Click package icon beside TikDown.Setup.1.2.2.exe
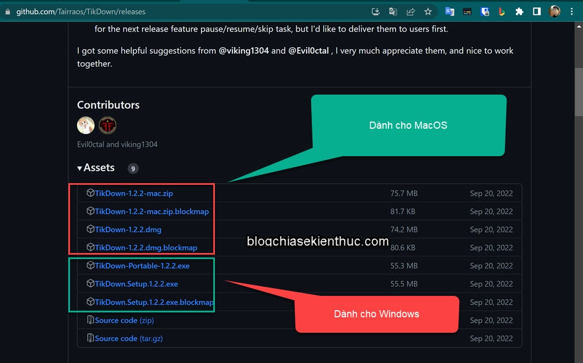583x363 pixels. (x=90, y=284)
